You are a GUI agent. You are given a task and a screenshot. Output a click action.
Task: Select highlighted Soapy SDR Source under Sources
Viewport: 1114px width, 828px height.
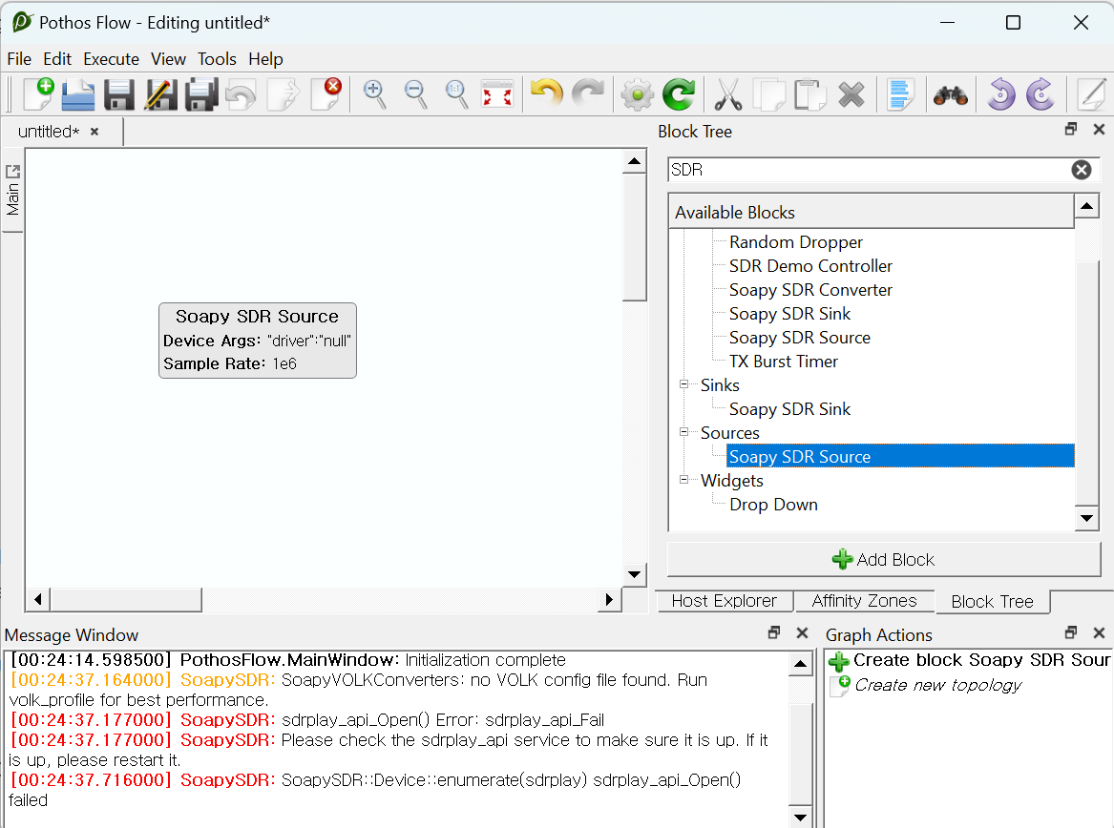tap(899, 457)
